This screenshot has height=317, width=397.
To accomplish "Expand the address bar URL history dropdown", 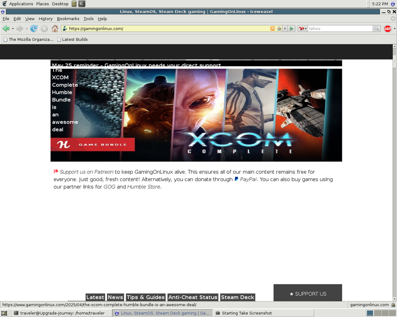I will click(x=285, y=28).
